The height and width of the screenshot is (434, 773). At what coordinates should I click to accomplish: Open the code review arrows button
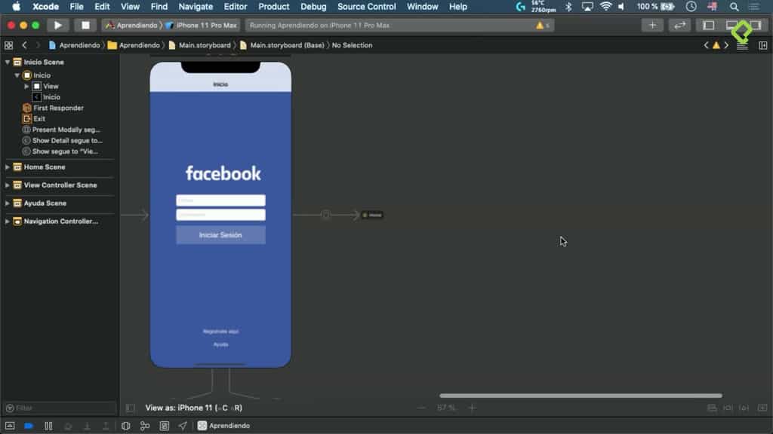(680, 25)
